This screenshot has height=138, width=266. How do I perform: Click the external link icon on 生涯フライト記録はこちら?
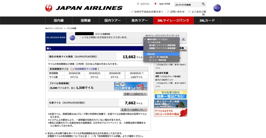click(x=145, y=110)
